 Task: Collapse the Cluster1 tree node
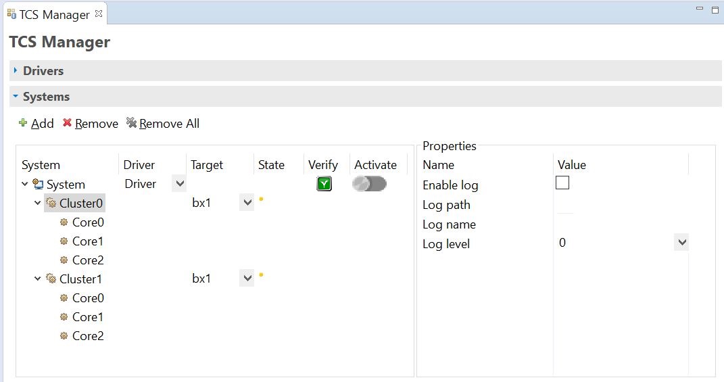37,279
